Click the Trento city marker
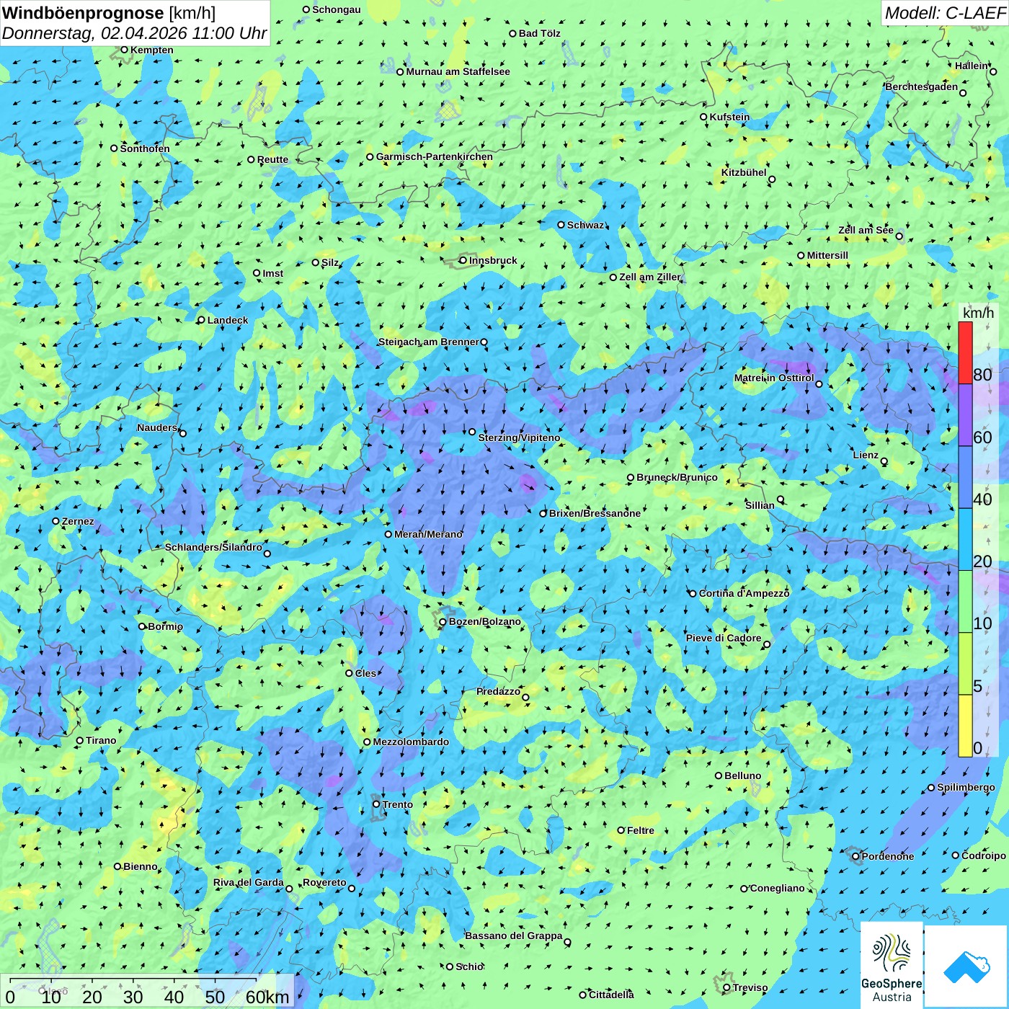 (376, 804)
